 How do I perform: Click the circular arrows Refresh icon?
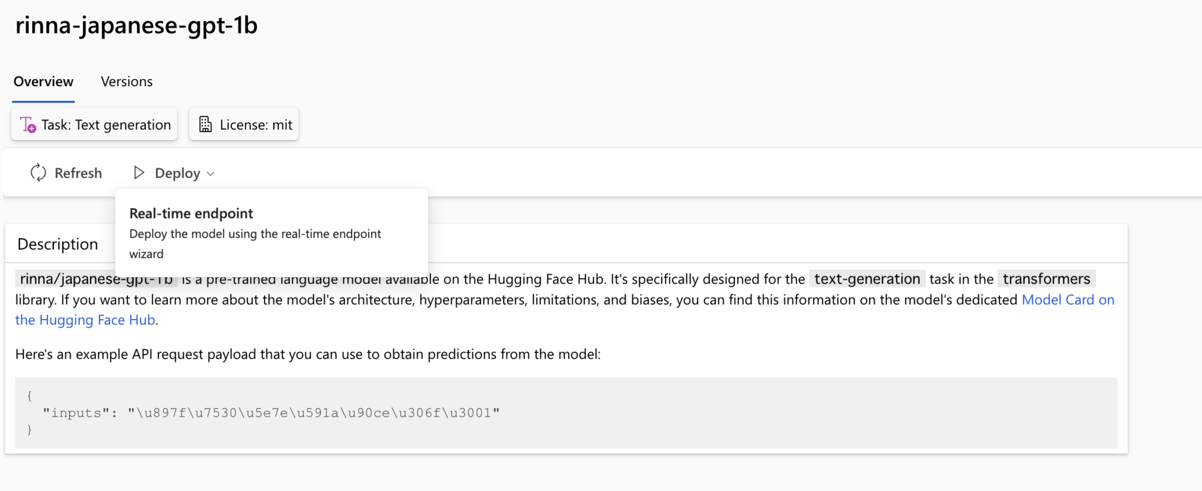(x=38, y=173)
